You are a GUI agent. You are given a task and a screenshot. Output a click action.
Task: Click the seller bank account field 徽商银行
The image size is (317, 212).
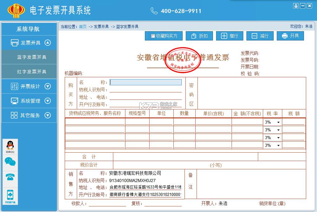click(x=145, y=194)
